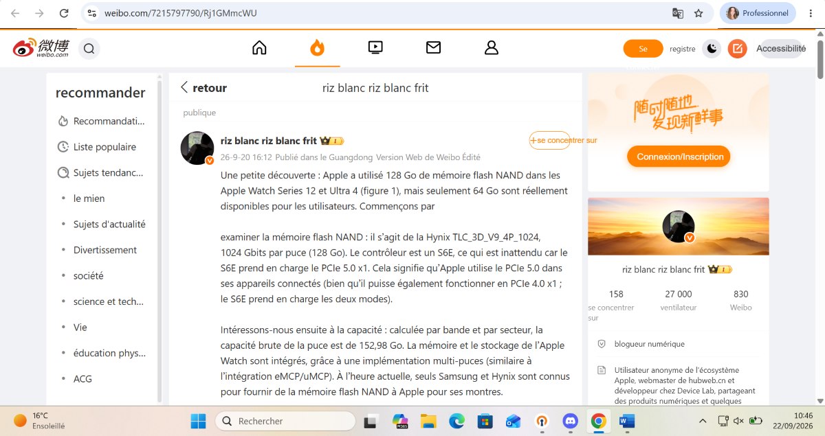The width and height of the screenshot is (825, 436).
Task: Open Discord from the taskbar
Action: click(570, 420)
